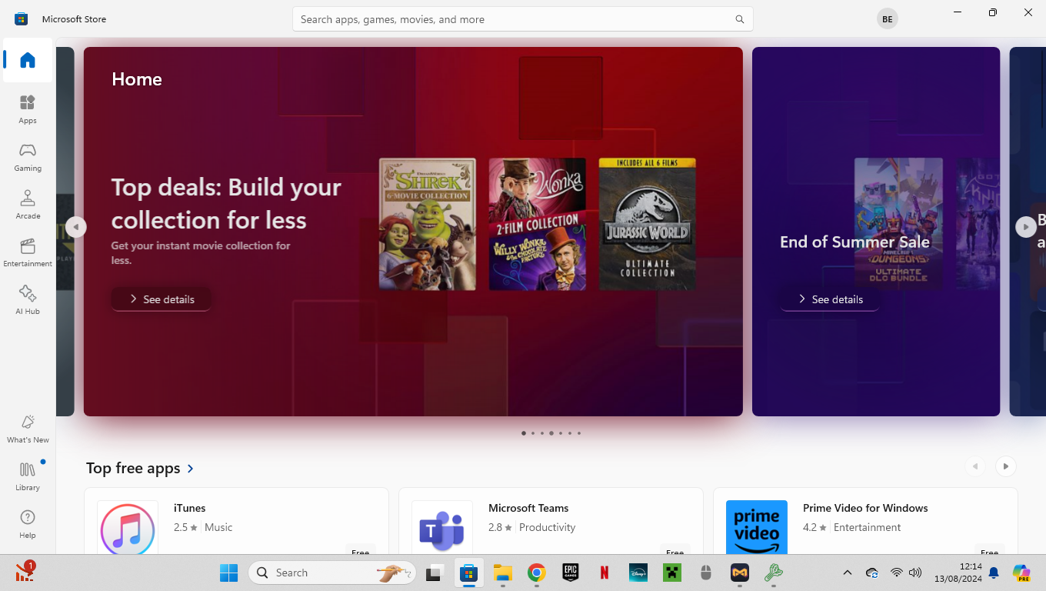This screenshot has height=591, width=1046.
Task: See details for End of Summer Sale
Action: 830,299
